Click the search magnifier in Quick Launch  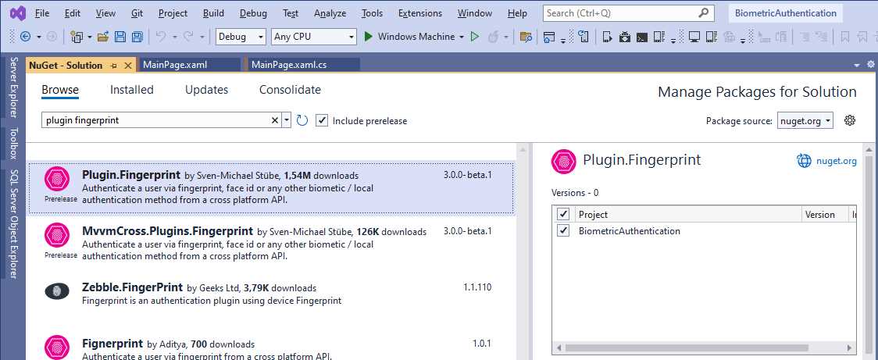coord(704,12)
